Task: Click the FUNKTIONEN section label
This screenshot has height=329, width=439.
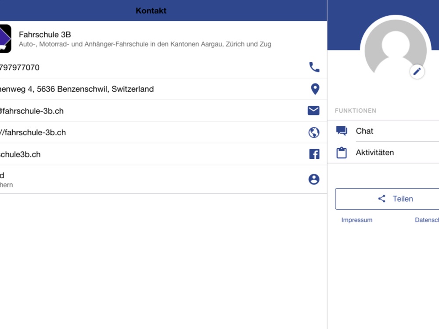Action: (x=356, y=111)
